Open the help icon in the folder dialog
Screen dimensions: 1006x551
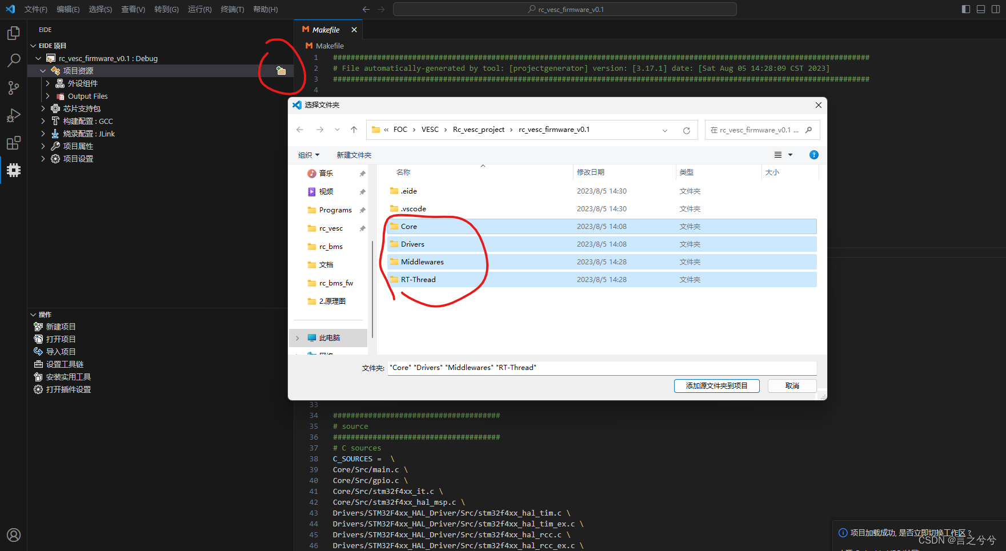tap(813, 154)
